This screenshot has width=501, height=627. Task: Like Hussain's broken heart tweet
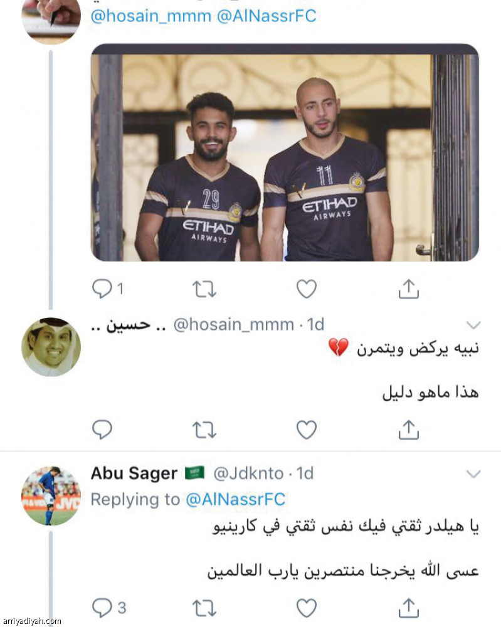tap(307, 429)
